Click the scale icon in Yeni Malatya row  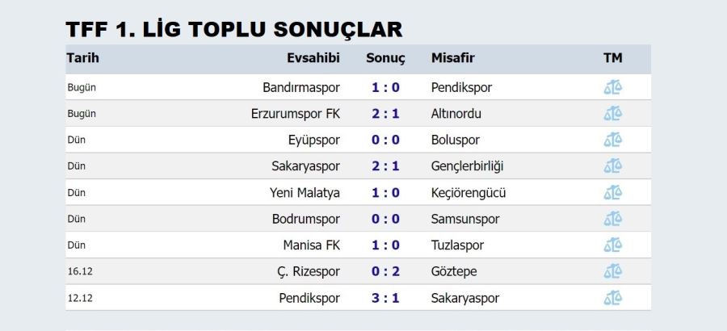click(x=612, y=193)
